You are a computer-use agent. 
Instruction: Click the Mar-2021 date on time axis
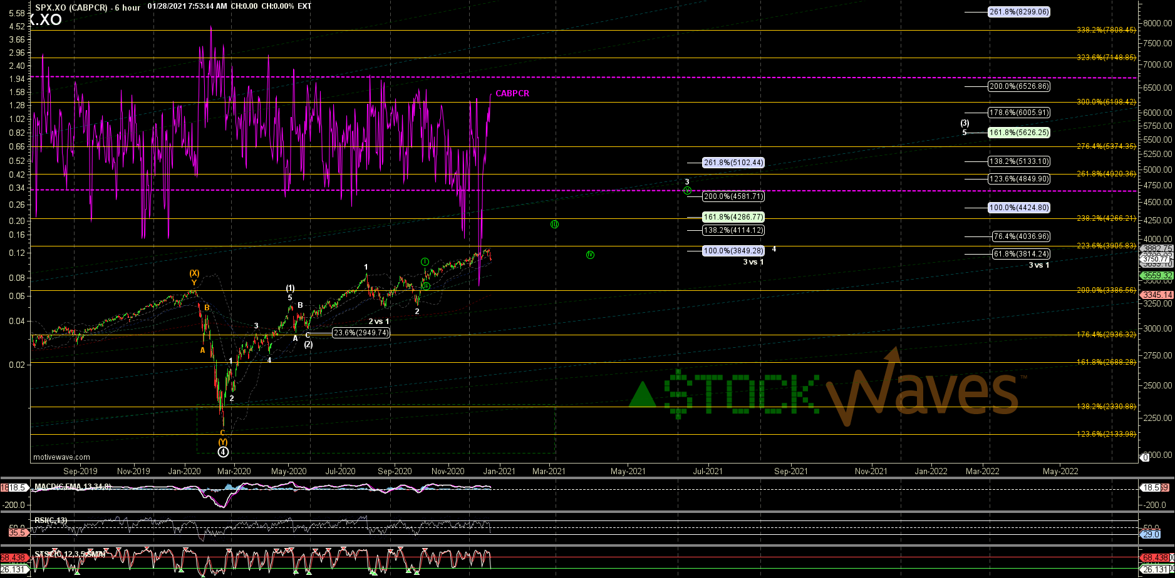pyautogui.click(x=549, y=471)
